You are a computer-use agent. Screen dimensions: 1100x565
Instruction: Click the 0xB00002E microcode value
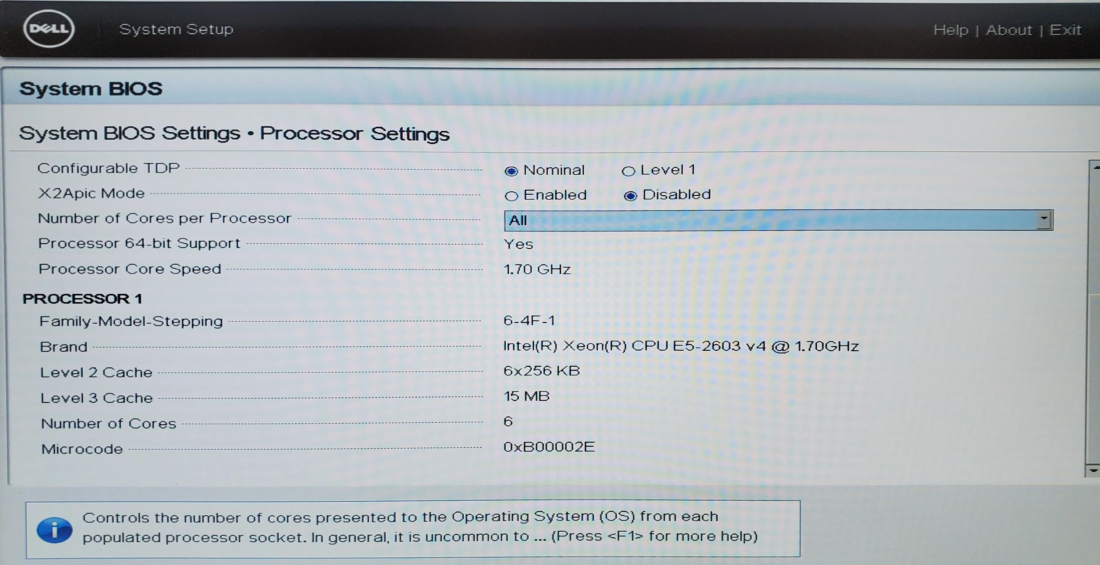(x=549, y=446)
